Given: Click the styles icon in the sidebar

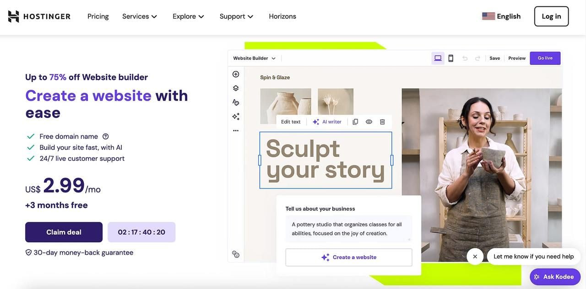Looking at the screenshot, I should tap(236, 102).
